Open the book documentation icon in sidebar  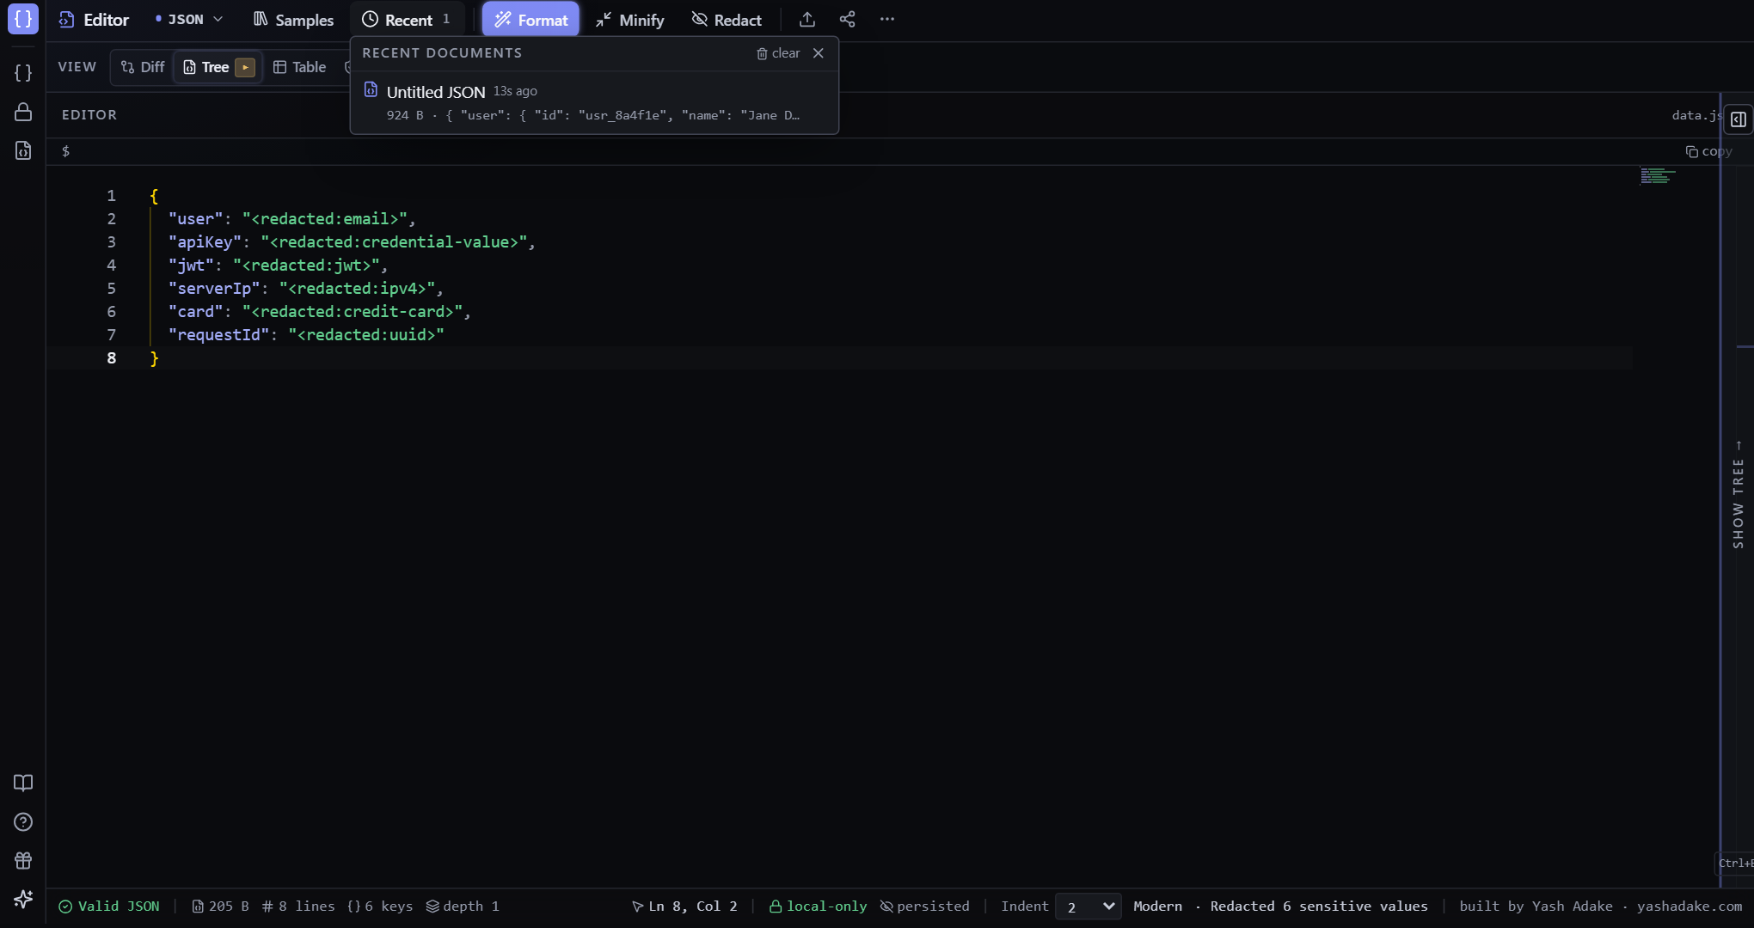[23, 783]
